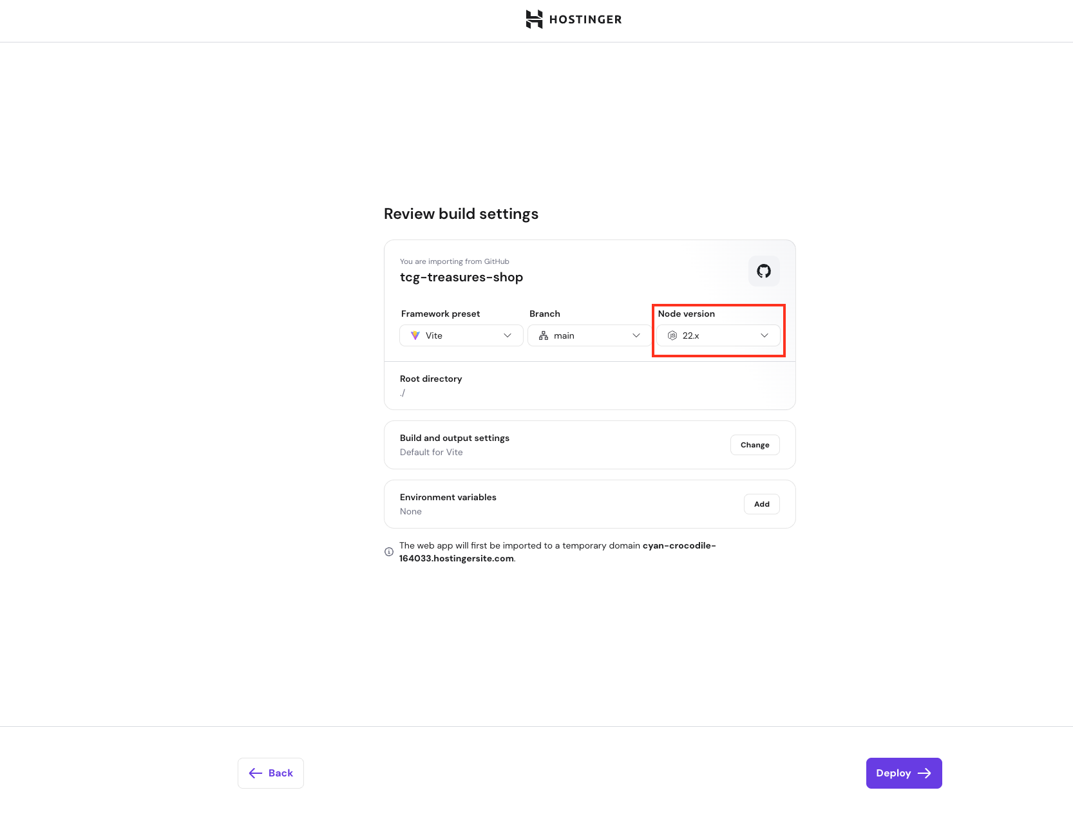The height and width of the screenshot is (826, 1073).
Task: Change build and output settings
Action: [755, 445]
